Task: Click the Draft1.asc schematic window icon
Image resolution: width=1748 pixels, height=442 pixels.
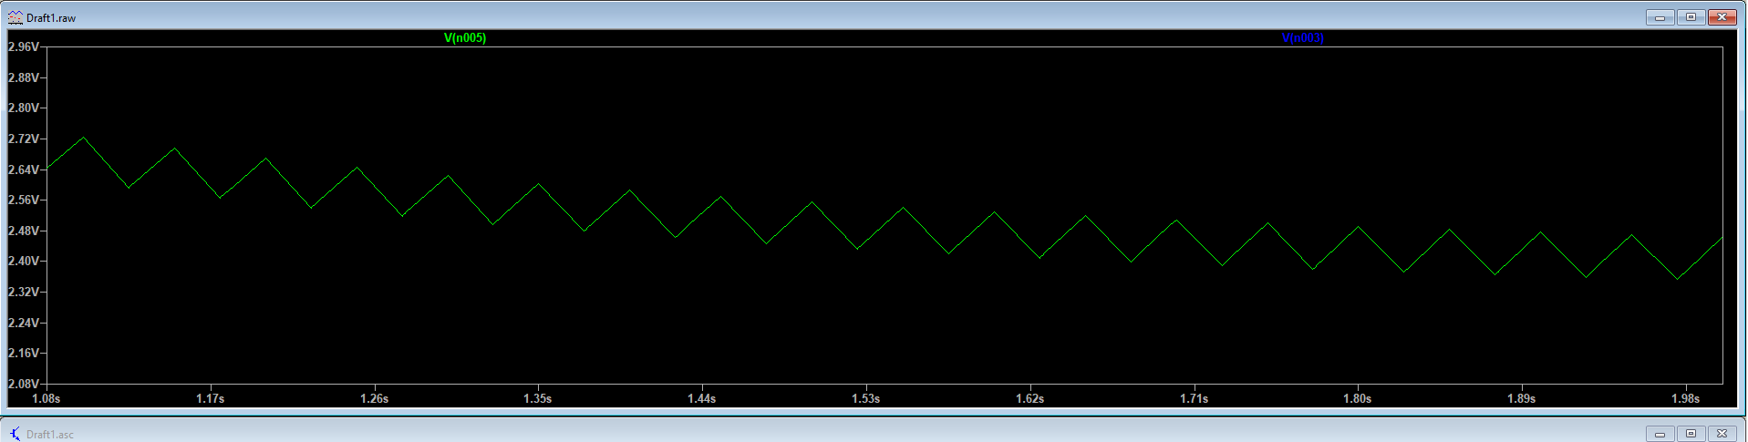Action: [x=15, y=434]
